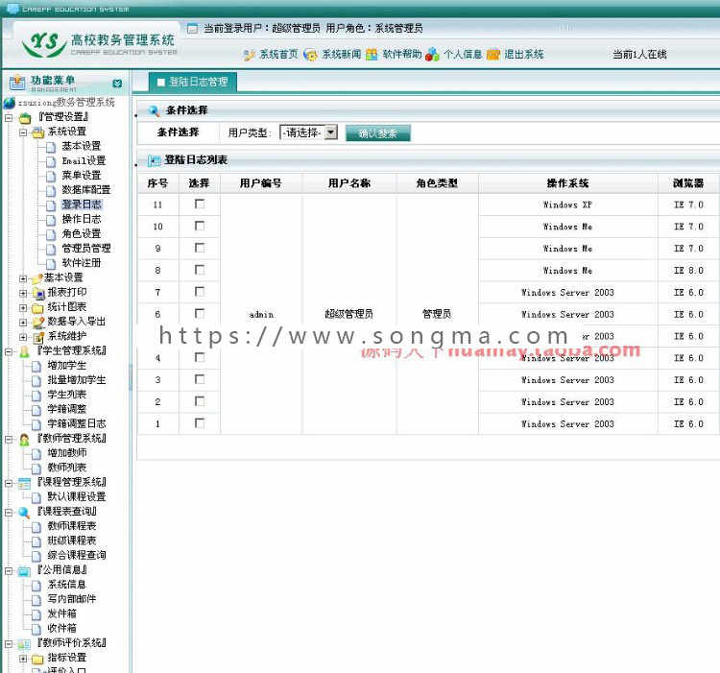Image resolution: width=720 pixels, height=673 pixels.
Task: Check the checkbox for log row 9
Action: [x=200, y=248]
